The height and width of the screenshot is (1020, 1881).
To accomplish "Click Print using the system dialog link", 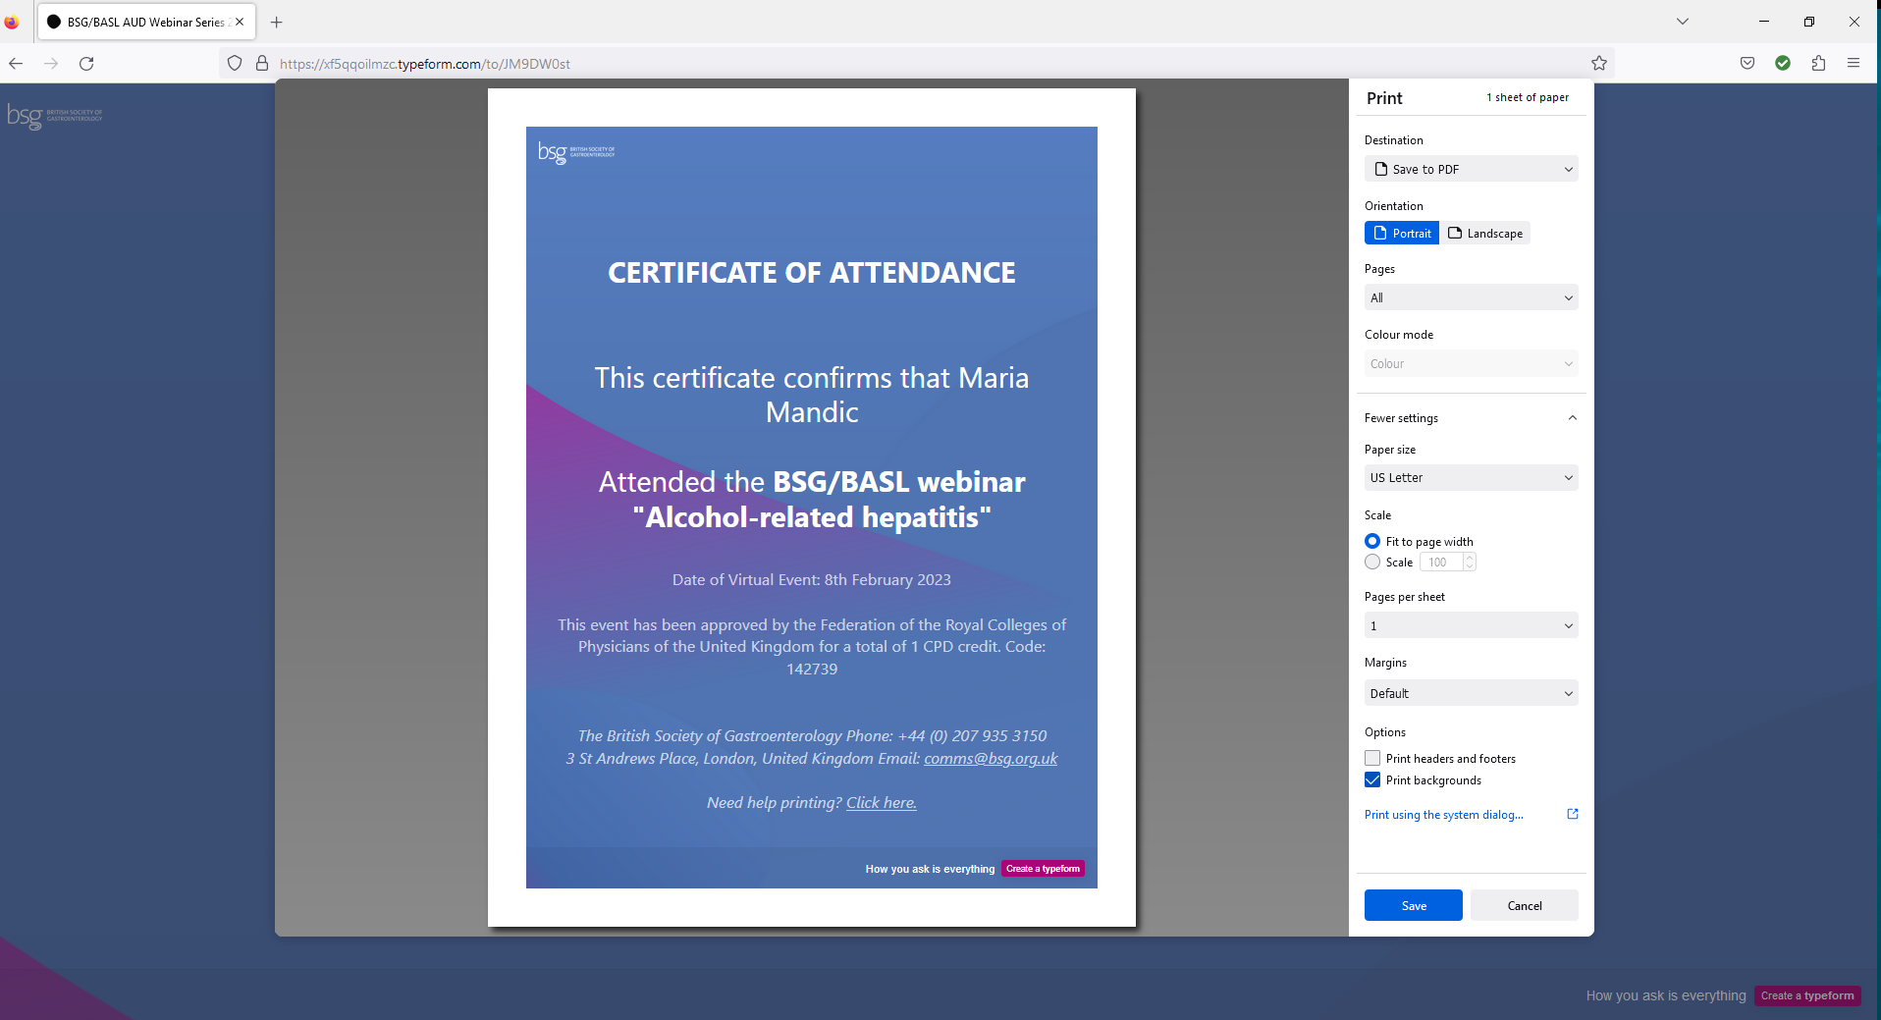I will 1444,815.
